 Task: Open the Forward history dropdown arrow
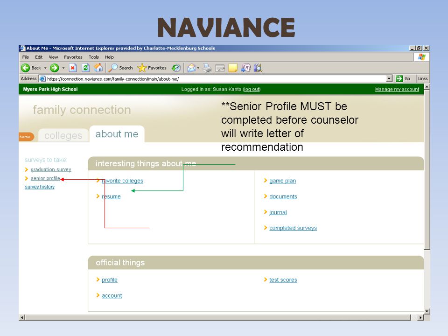tap(63, 68)
